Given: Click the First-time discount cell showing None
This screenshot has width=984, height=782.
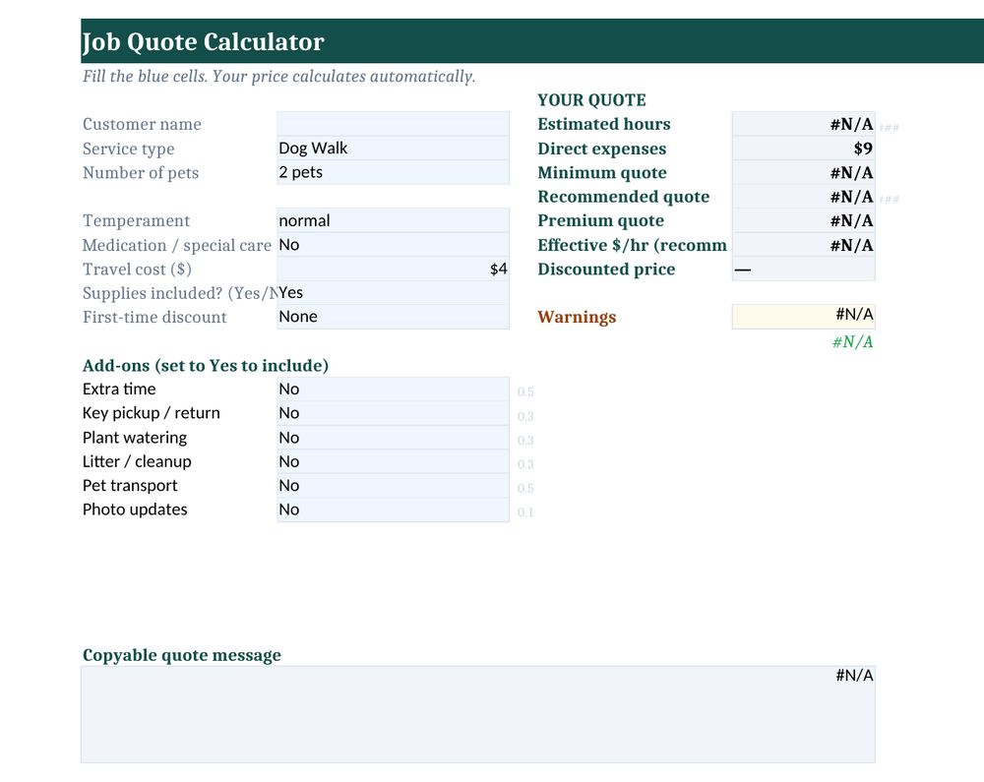Looking at the screenshot, I should pos(393,317).
